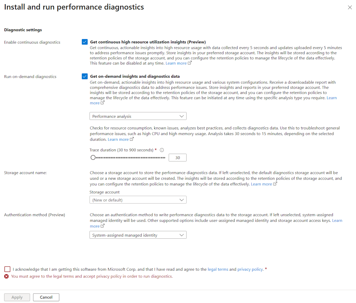356x303 pixels.
Task: Uncheck on-demand insights and diagnostics data checkbox
Action: (x=85, y=76)
